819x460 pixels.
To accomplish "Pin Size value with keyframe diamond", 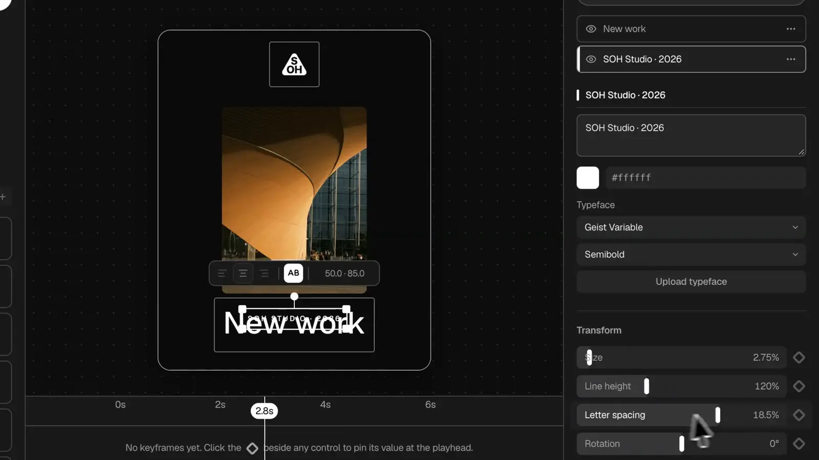I will pyautogui.click(x=799, y=357).
